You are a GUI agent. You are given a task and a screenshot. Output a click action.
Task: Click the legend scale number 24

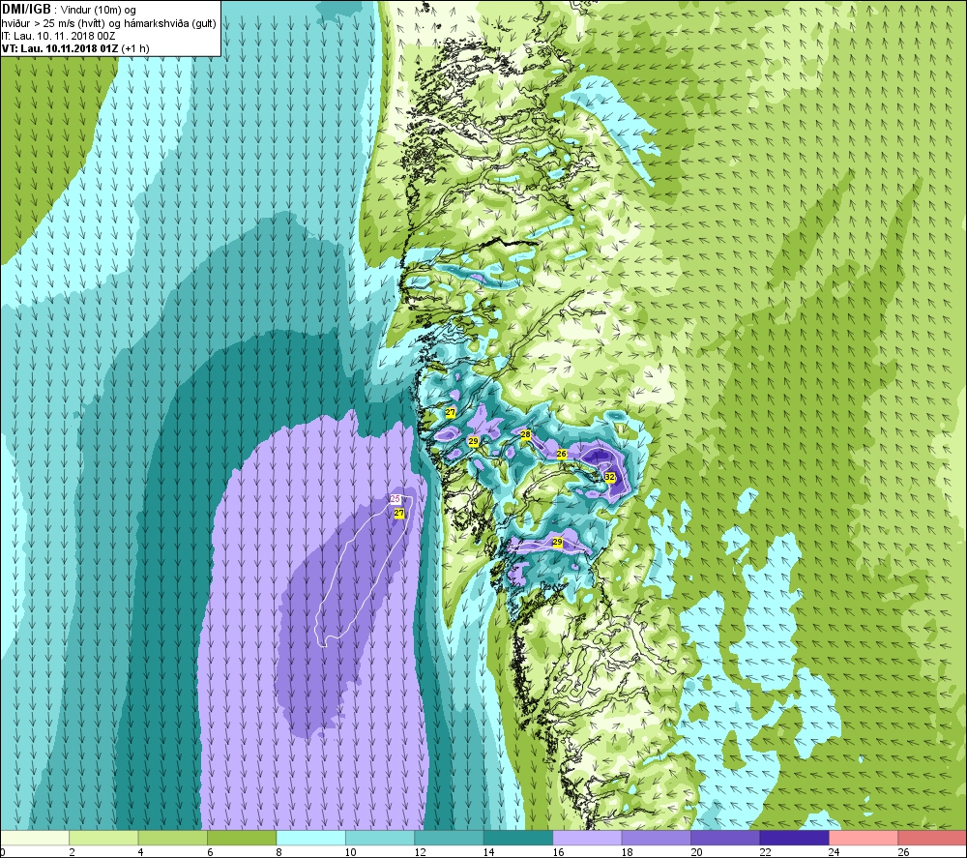point(835,852)
